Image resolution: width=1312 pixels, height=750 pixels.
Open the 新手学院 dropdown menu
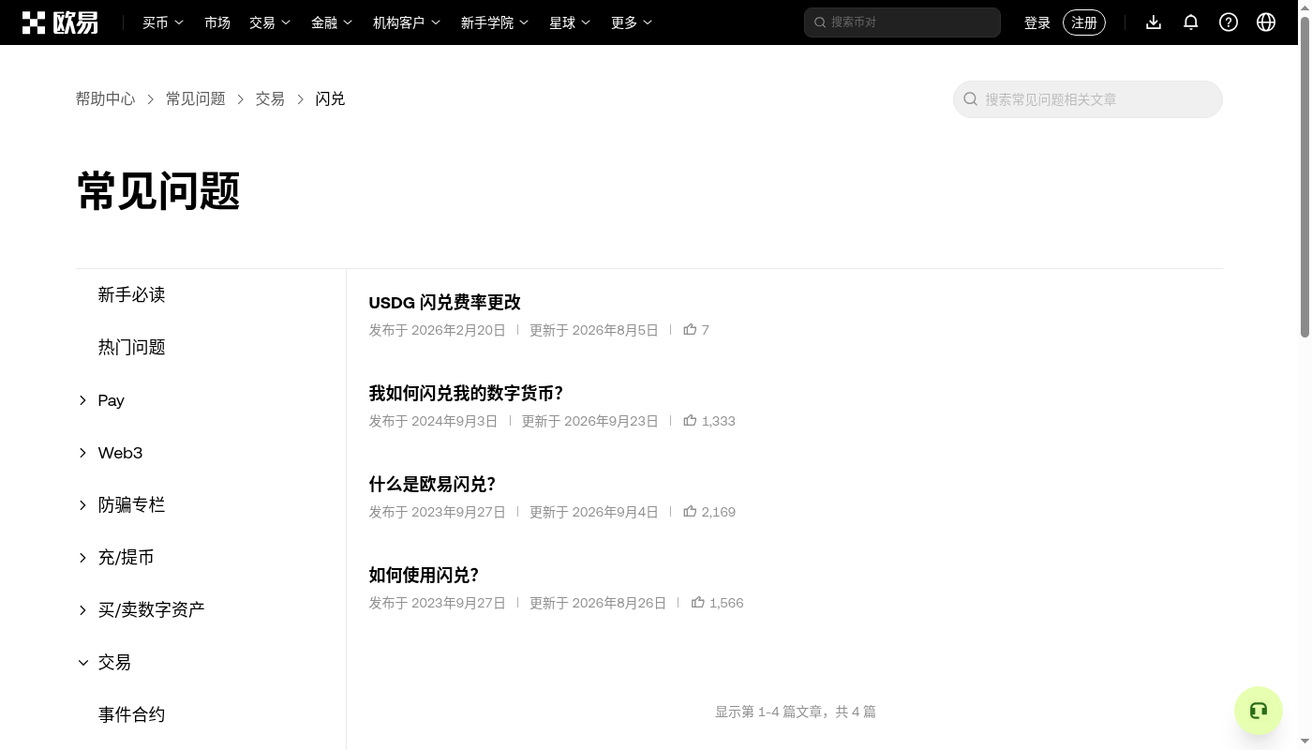tap(495, 22)
